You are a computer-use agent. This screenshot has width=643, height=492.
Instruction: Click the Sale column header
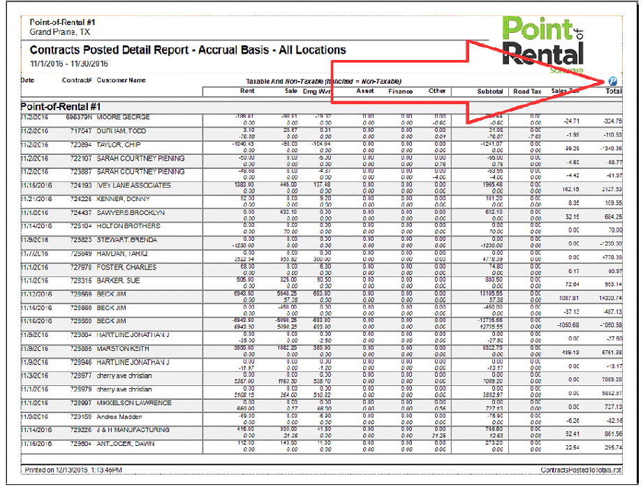pos(290,91)
